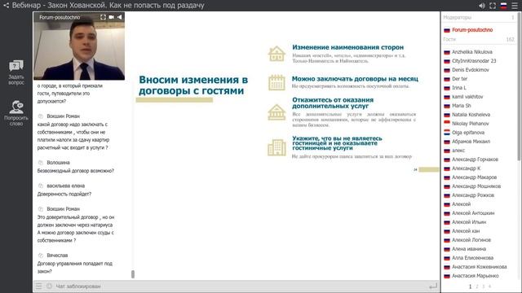Go to participants page 3
The height and width of the screenshot is (293, 522).
point(484,286)
